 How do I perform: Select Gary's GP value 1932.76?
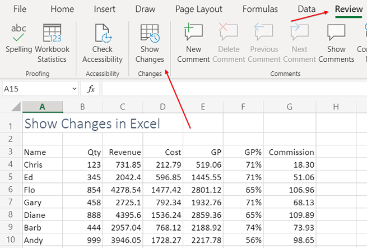tap(203, 202)
